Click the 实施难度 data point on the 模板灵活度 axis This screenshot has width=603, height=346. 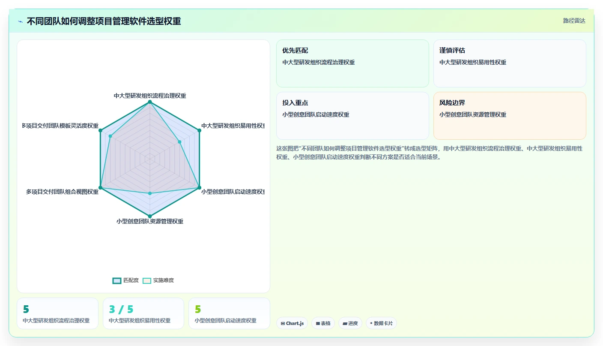click(x=110, y=136)
